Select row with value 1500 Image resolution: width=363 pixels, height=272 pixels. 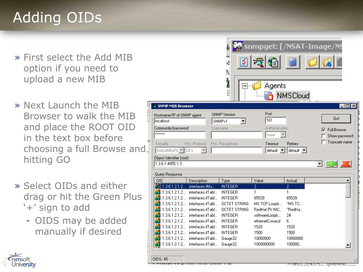click(229, 233)
